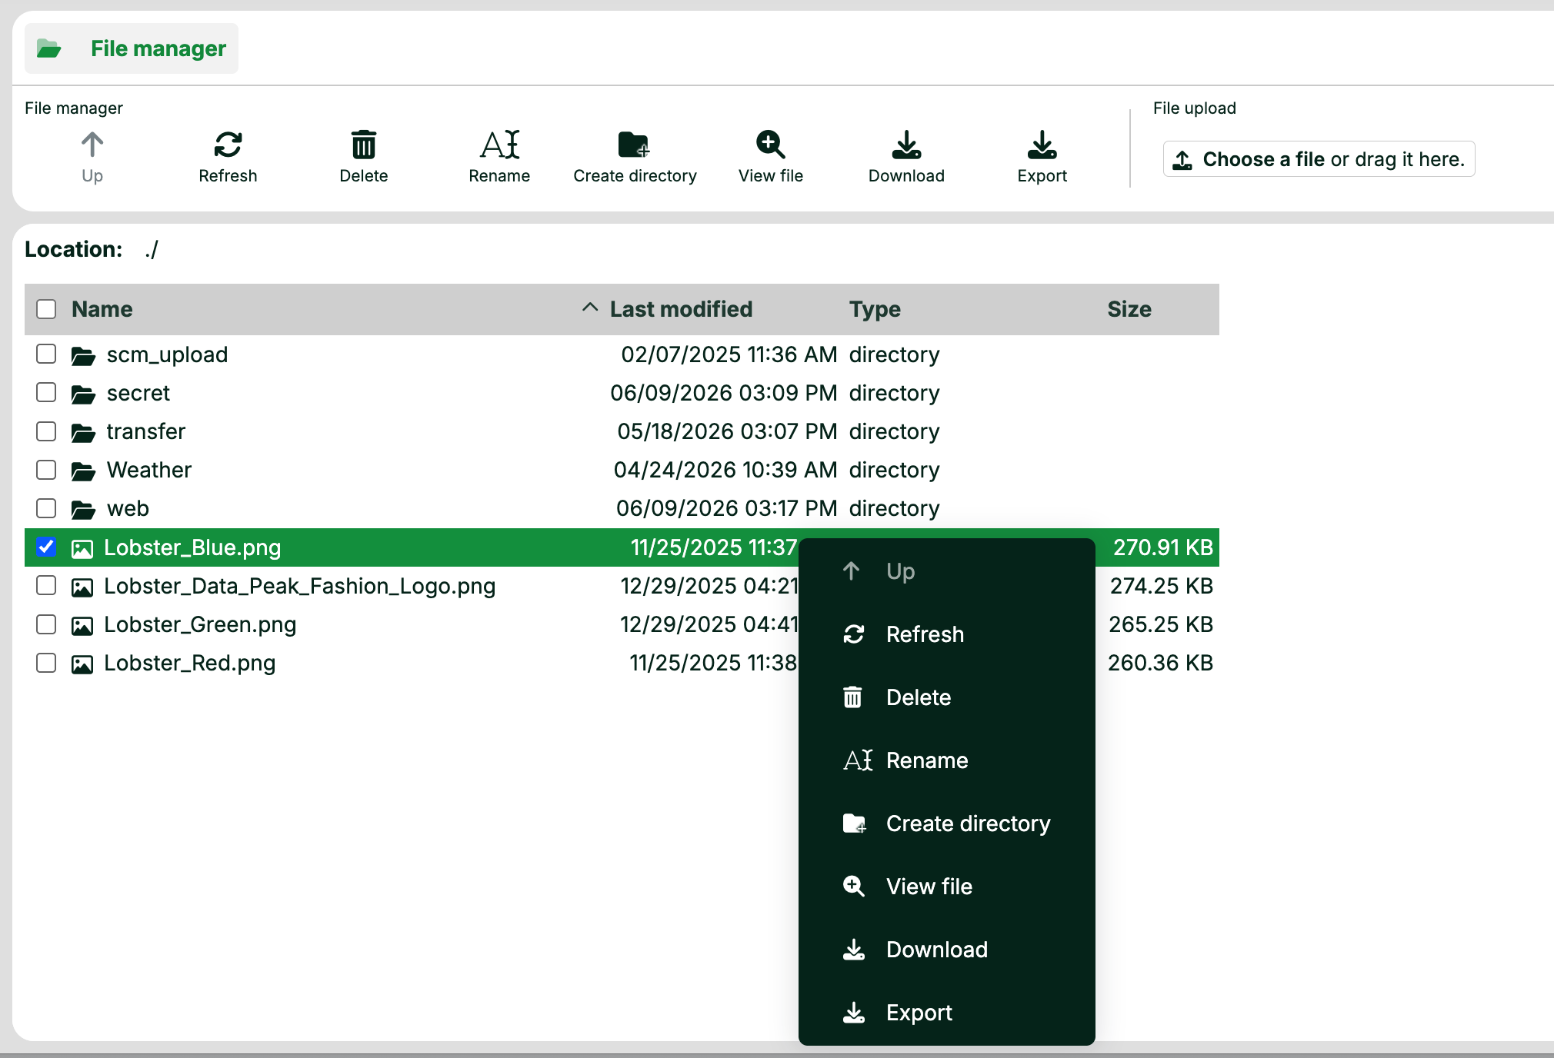This screenshot has width=1554, height=1058.
Task: Click Choose a file upload button
Action: tap(1319, 159)
